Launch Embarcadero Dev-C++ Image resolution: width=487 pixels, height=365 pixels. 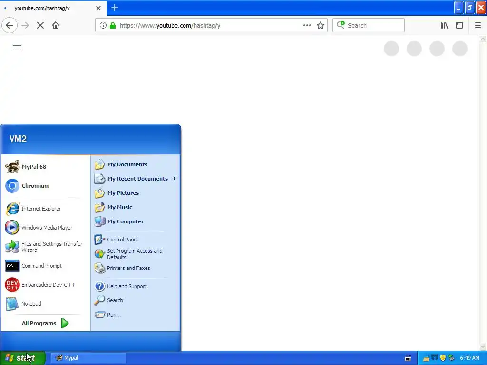click(x=45, y=285)
